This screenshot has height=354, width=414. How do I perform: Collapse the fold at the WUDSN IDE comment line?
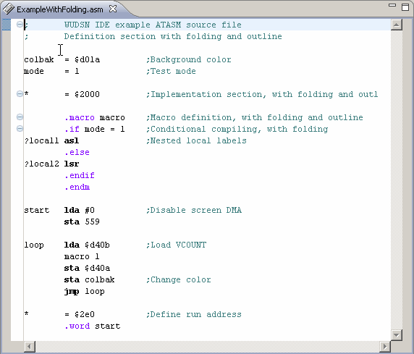(20, 25)
